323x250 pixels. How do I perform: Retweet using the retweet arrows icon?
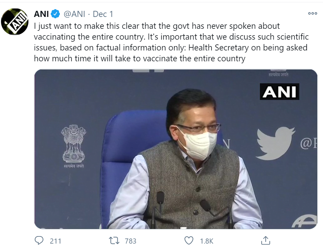114,241
